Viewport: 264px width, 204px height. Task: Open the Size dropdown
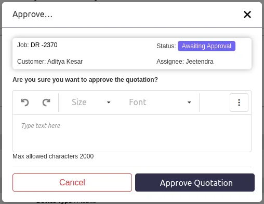point(91,103)
